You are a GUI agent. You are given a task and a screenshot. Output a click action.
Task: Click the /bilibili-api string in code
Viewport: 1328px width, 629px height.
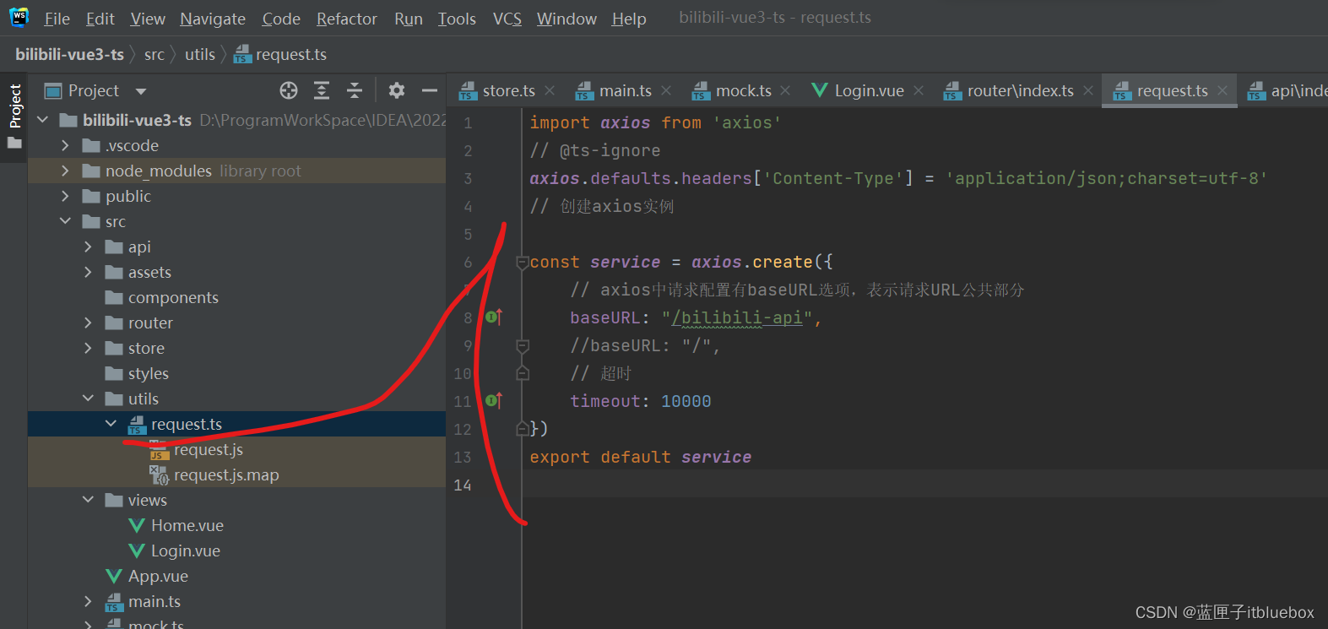737,317
